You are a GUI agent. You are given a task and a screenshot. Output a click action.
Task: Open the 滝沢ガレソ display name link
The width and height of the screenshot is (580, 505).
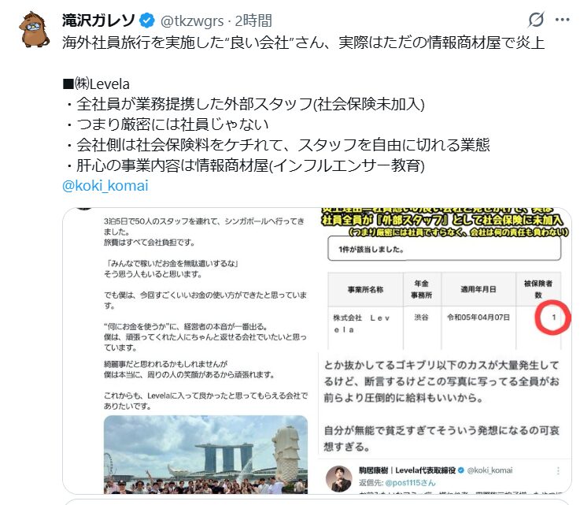pos(98,20)
